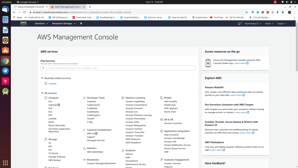Click the Mobile category icon
This screenshot has width=298, height=168.
[162, 98]
